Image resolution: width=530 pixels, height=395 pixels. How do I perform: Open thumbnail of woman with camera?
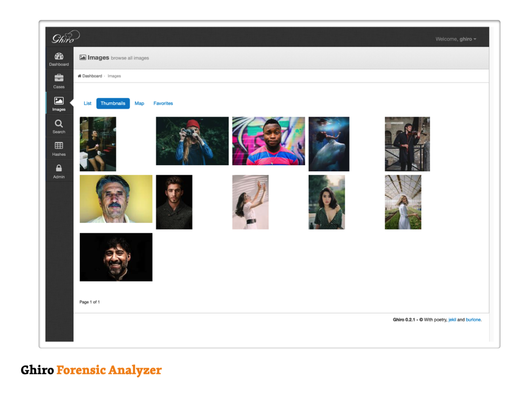coord(192,141)
